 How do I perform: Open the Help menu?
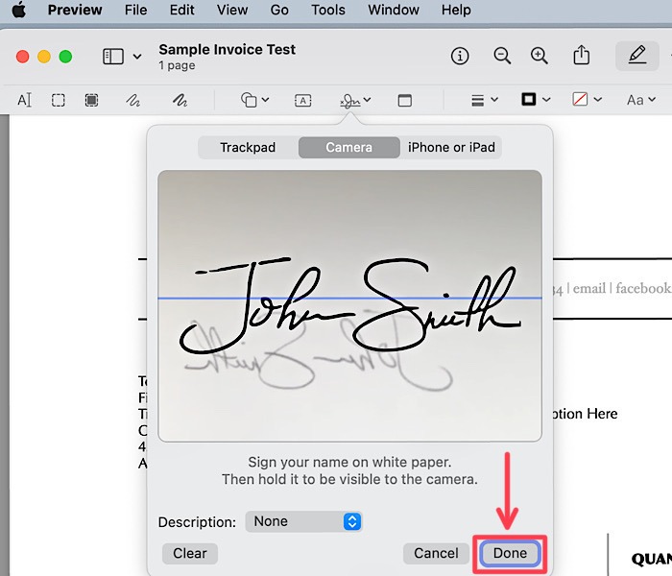coord(456,10)
